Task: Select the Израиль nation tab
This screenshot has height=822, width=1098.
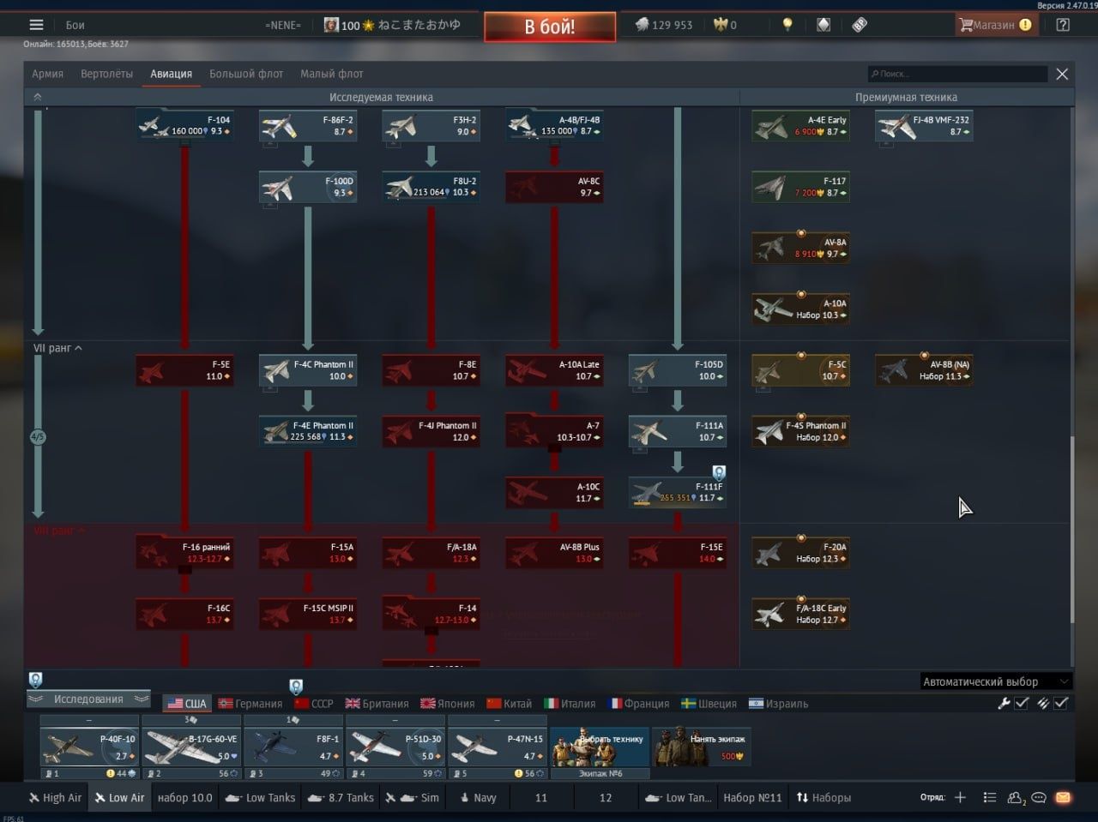Action: tap(778, 704)
